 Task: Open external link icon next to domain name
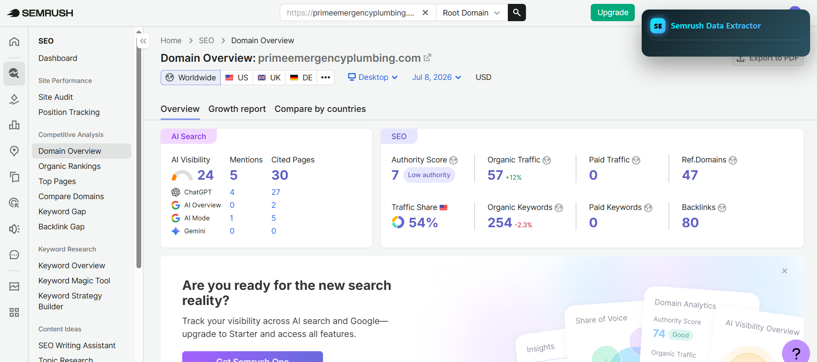[427, 57]
